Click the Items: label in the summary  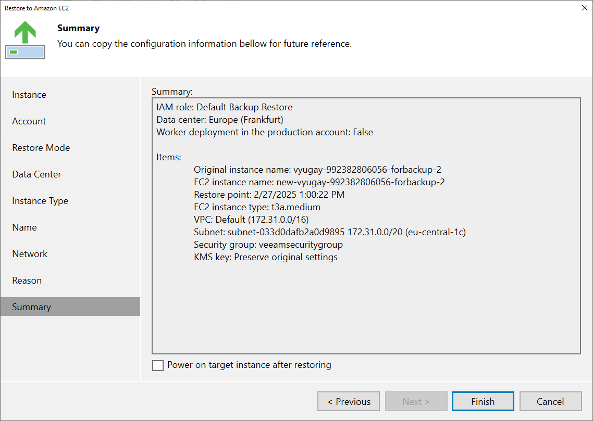pos(169,157)
